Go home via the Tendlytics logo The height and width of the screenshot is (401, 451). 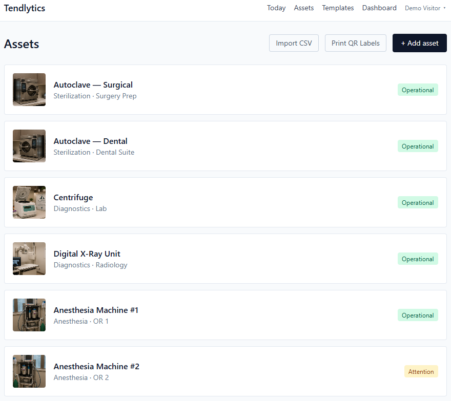(25, 8)
